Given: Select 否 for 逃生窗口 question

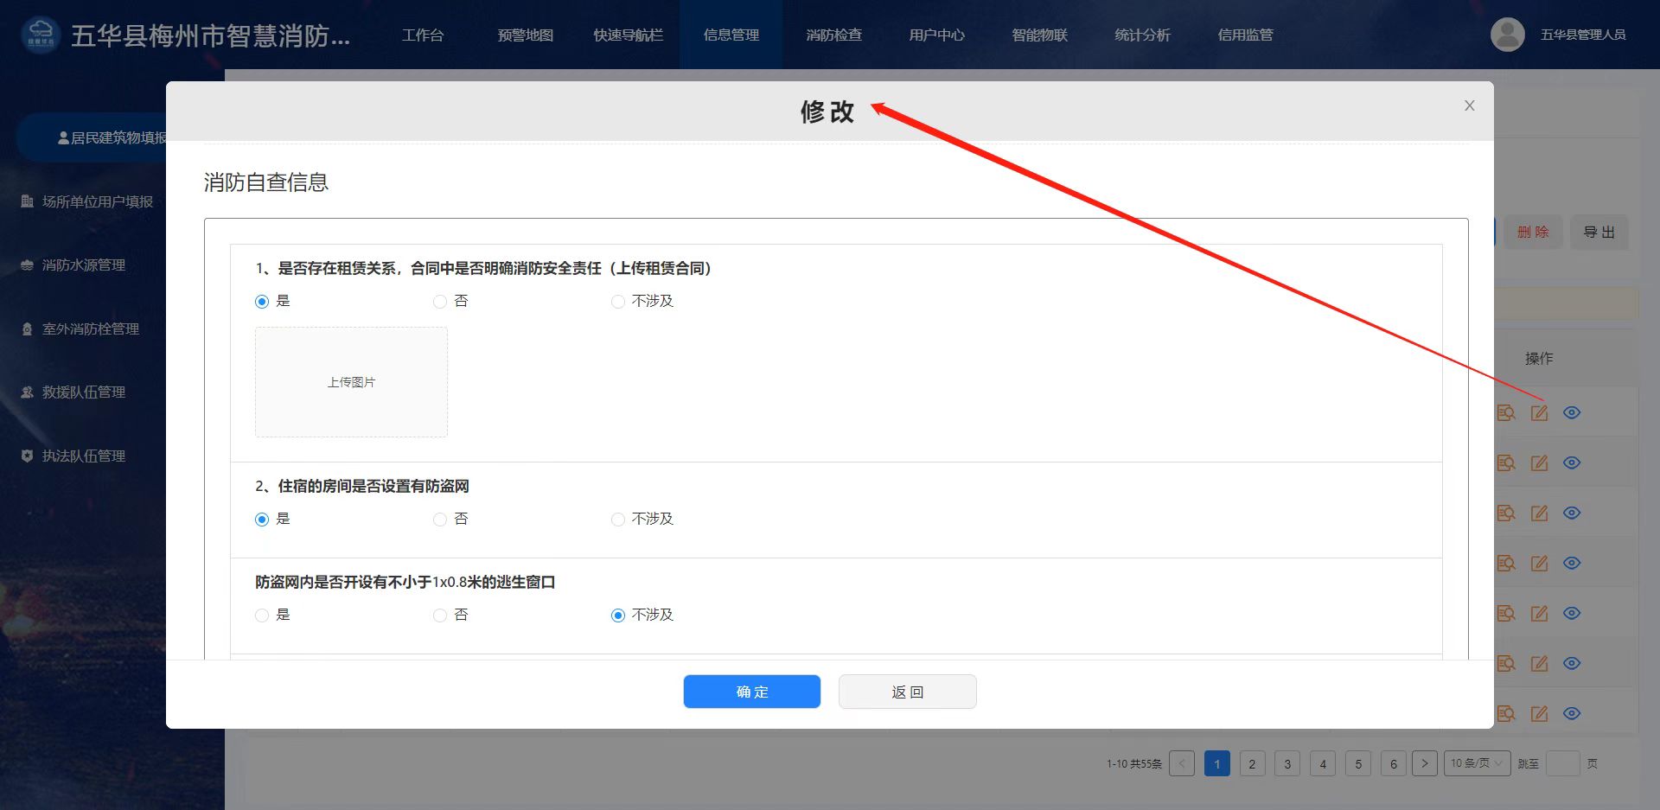Looking at the screenshot, I should click(x=440, y=615).
